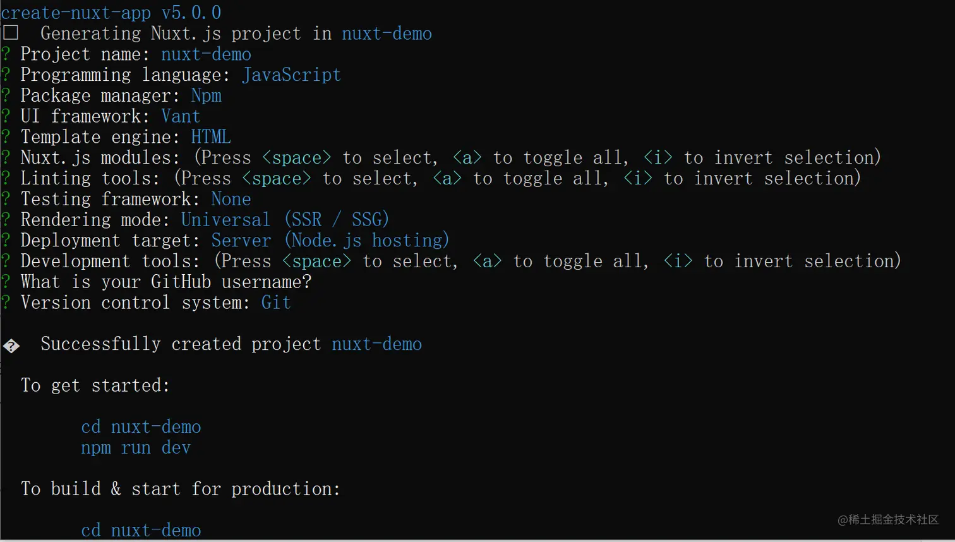The width and height of the screenshot is (955, 542).
Task: Click the green question mark beside "Testing framework"
Action: 6,199
